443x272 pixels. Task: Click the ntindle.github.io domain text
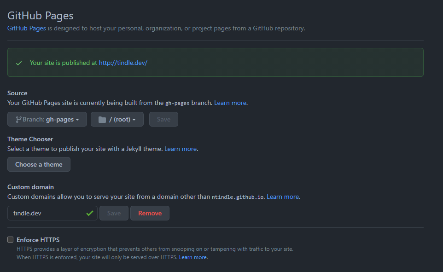pyautogui.click(x=238, y=197)
